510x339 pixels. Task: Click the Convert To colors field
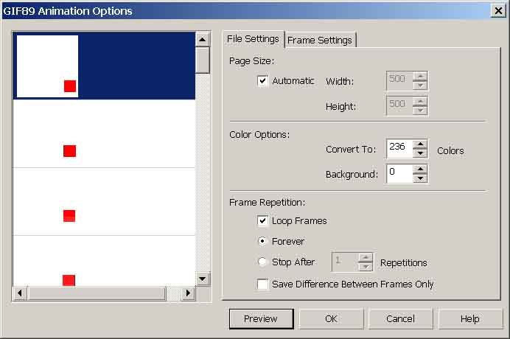tap(399, 149)
